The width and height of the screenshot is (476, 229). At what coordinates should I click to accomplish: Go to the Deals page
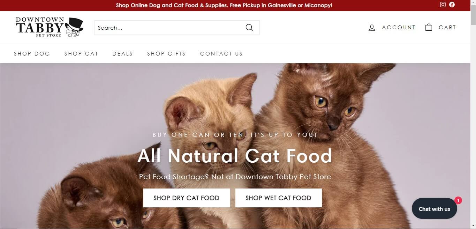pos(122,53)
